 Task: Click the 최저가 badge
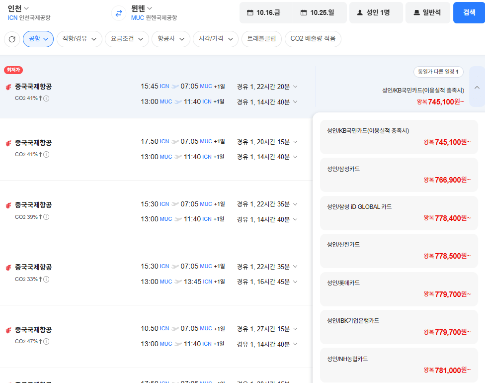(x=13, y=70)
